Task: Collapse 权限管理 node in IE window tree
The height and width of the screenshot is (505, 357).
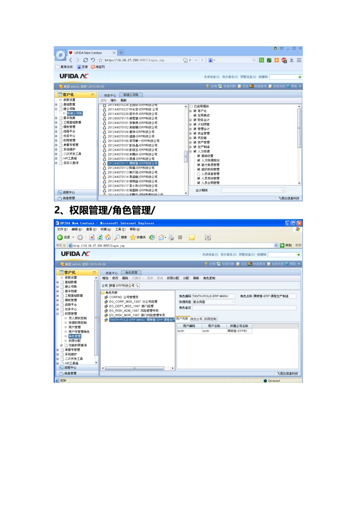Action: click(57, 314)
